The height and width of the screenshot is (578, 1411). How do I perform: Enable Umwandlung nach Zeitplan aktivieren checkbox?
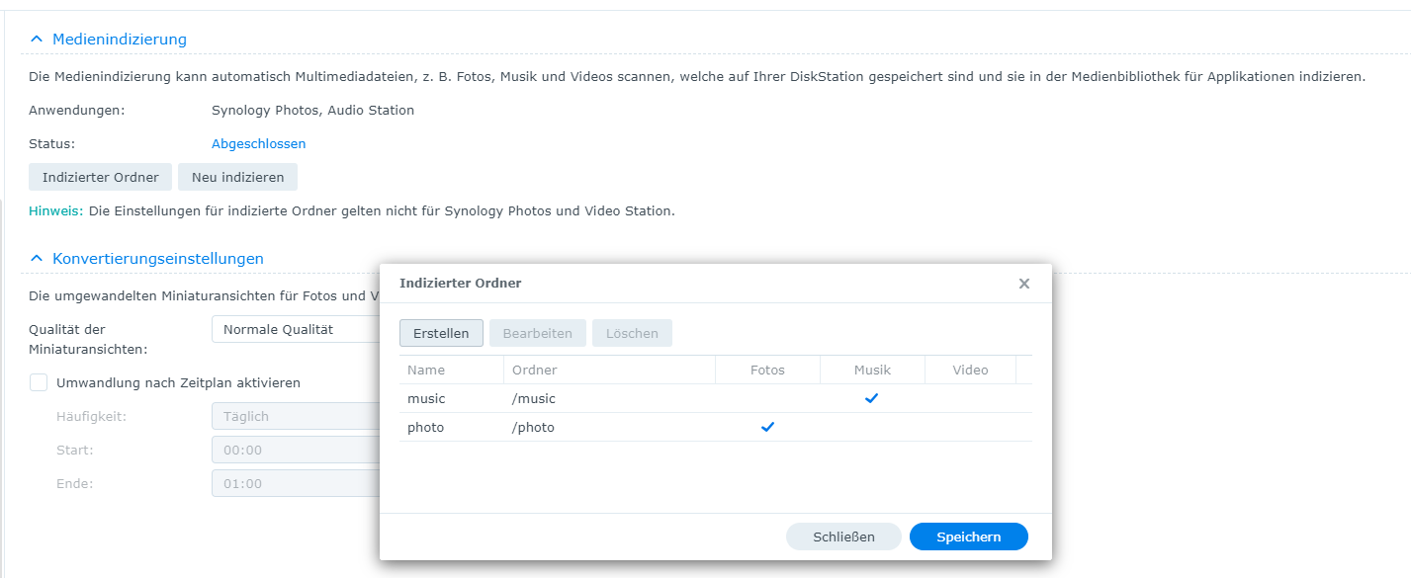point(39,382)
